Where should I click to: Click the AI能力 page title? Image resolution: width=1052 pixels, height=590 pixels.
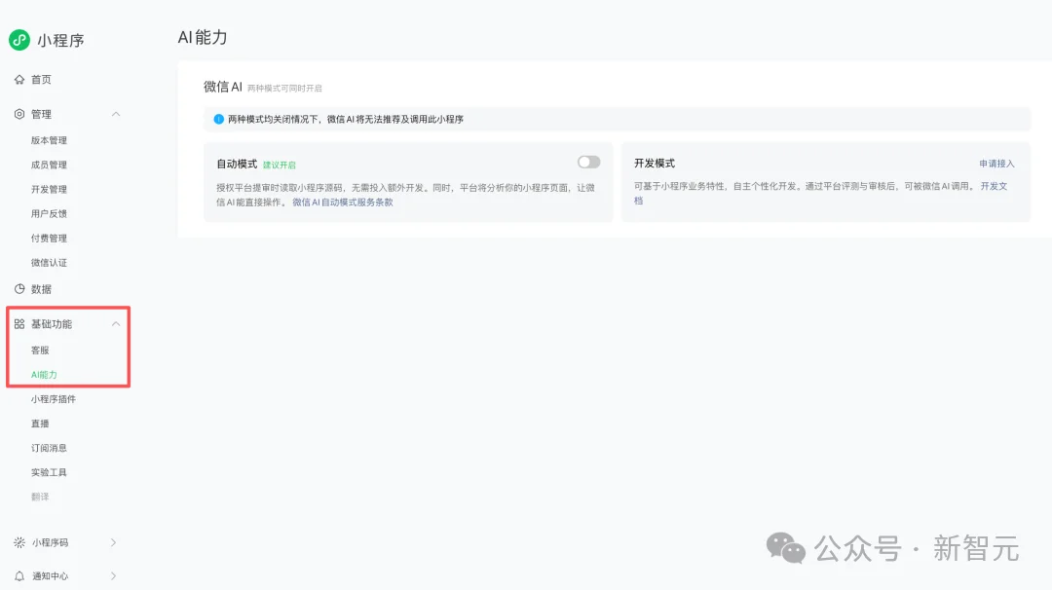(203, 38)
